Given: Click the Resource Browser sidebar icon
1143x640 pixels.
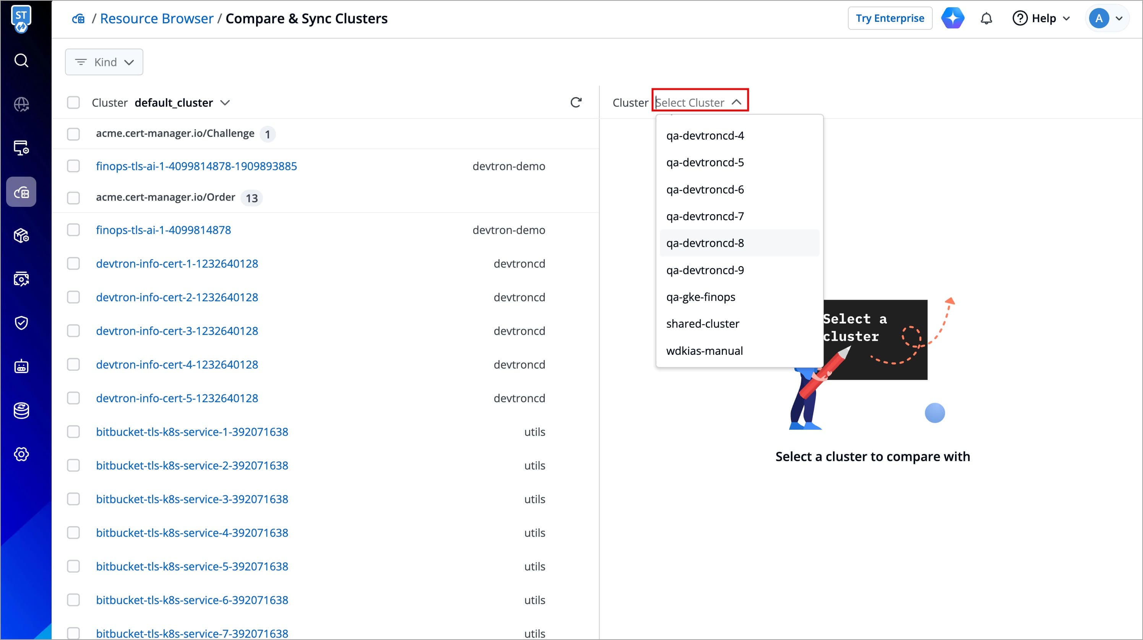Looking at the screenshot, I should click(x=21, y=192).
